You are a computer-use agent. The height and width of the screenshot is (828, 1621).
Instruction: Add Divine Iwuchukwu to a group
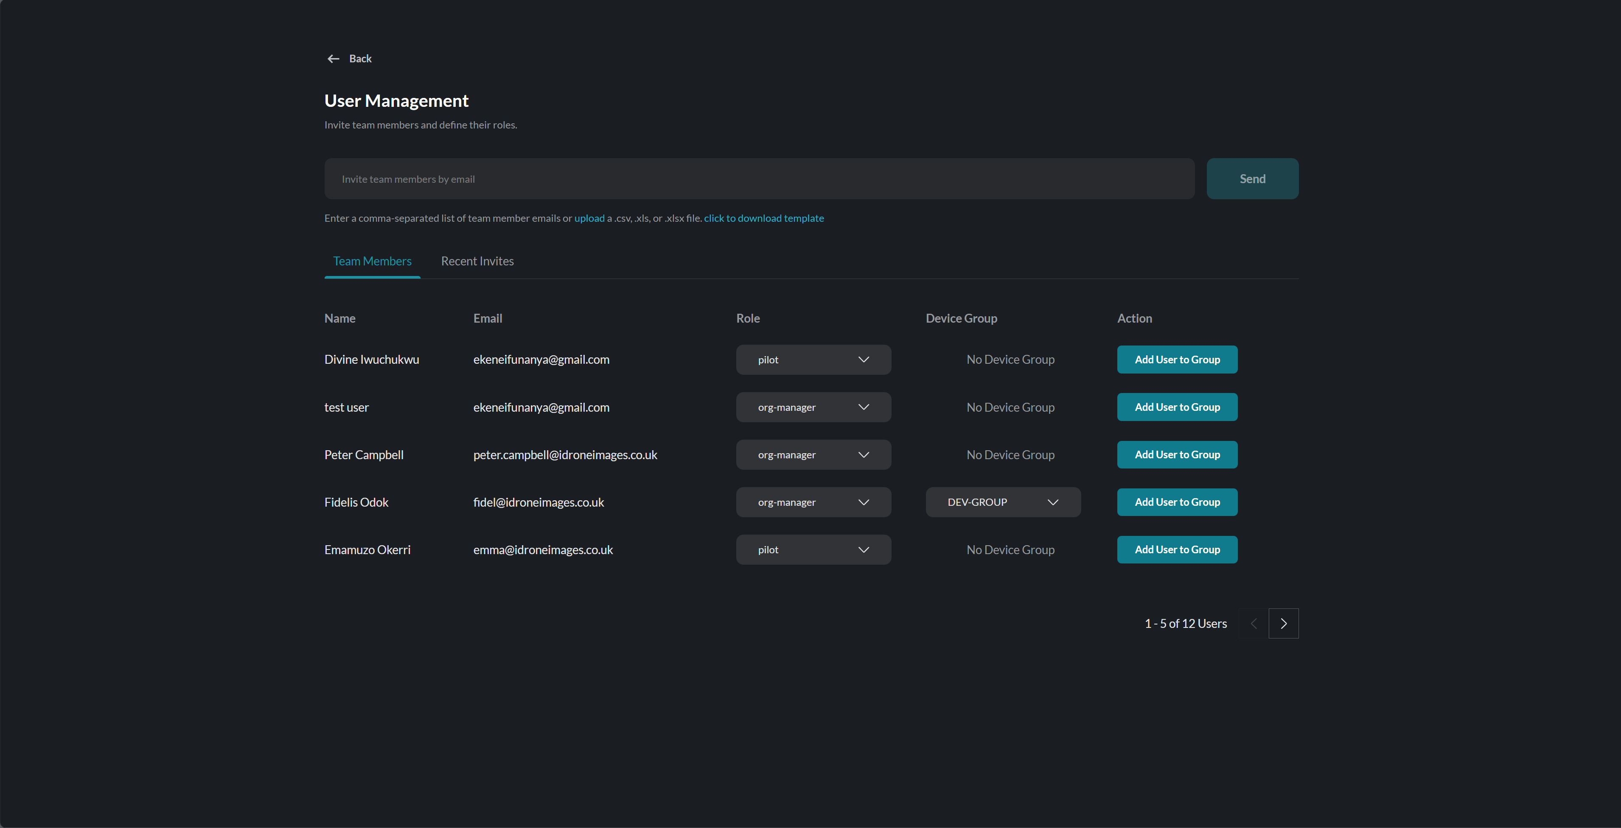[x=1177, y=360]
